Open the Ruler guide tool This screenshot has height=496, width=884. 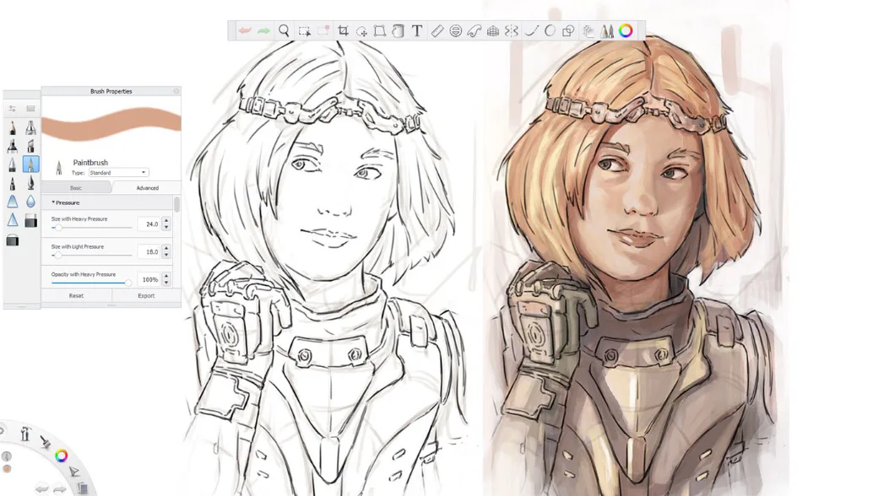coord(436,31)
